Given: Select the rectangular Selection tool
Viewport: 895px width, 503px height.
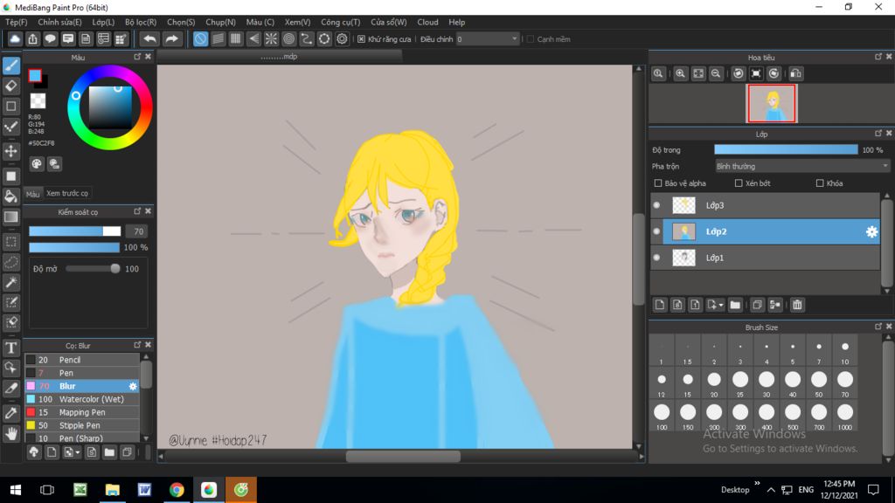Looking at the screenshot, I should 10,241.
